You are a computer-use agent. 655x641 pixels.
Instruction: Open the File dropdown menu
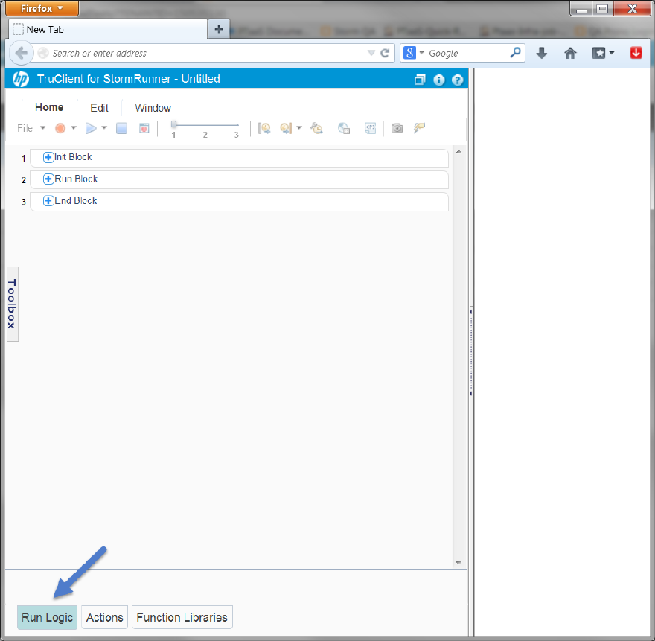pos(31,128)
